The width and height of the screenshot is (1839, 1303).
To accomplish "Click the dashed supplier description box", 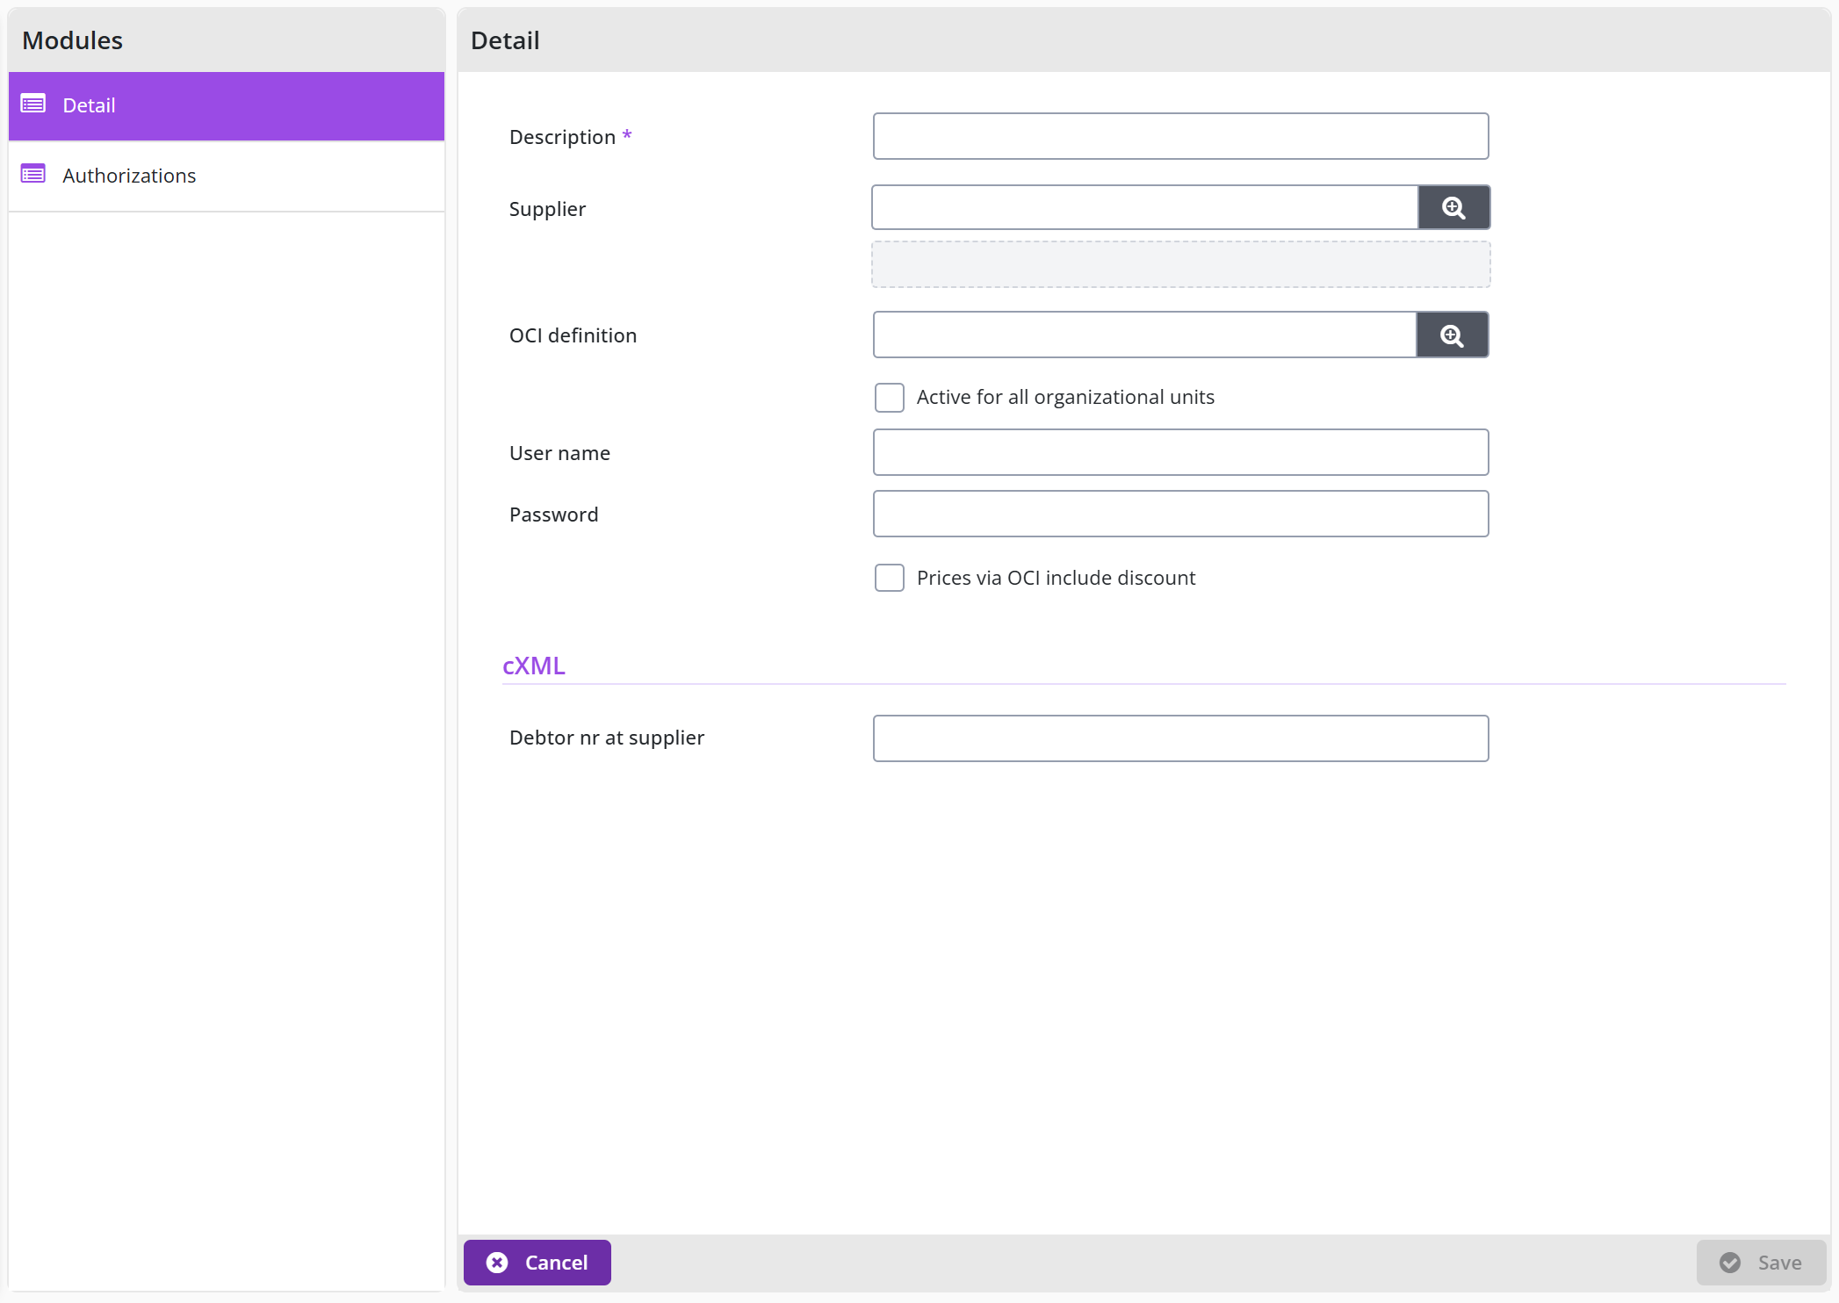I will (x=1181, y=265).
